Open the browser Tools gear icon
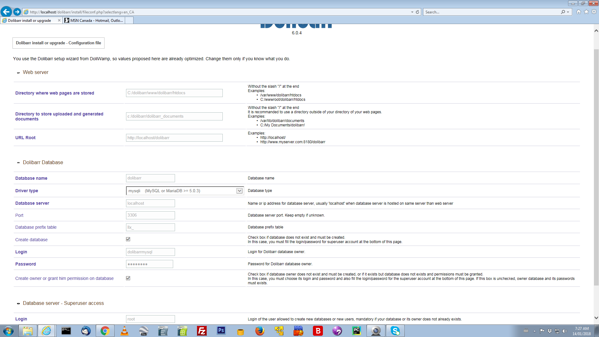This screenshot has width=599, height=337. (x=594, y=12)
